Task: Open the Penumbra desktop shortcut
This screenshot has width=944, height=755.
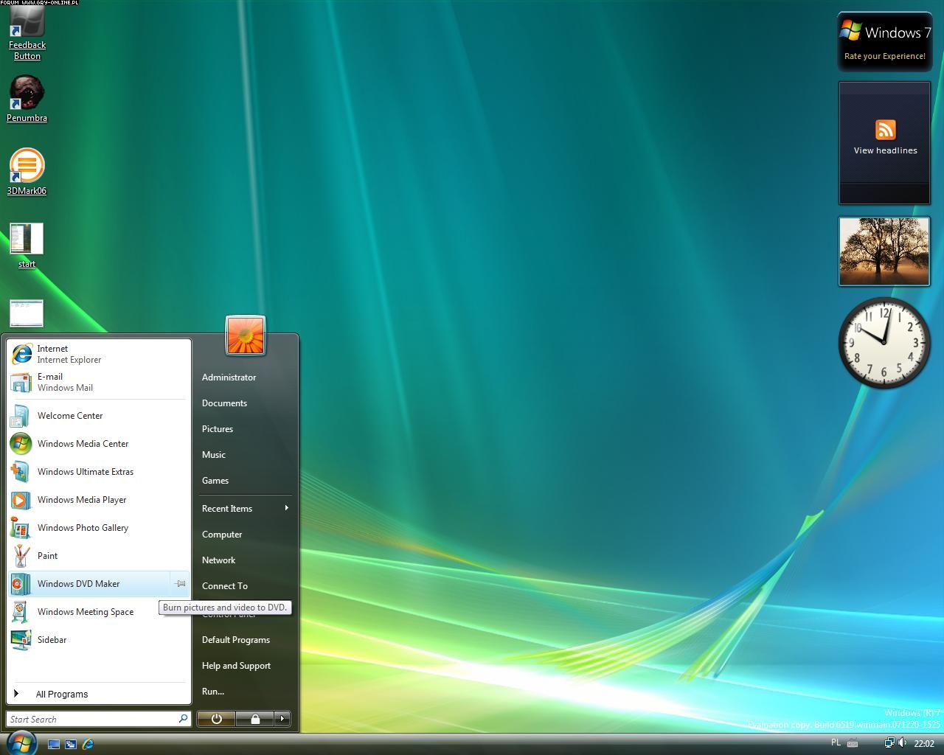Action: coord(27,97)
